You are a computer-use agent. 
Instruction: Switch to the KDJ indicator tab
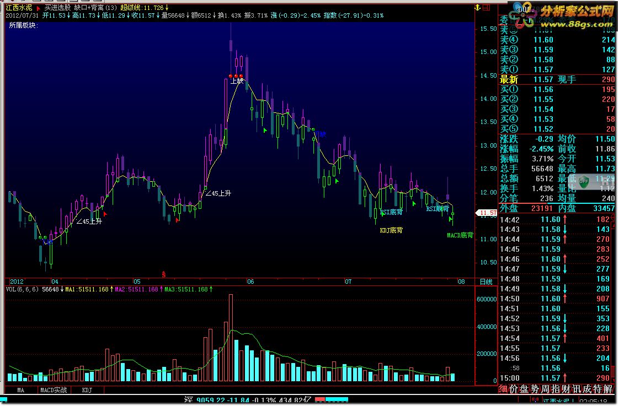click(87, 390)
